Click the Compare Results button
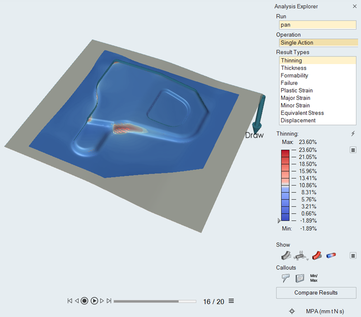 [316, 293]
